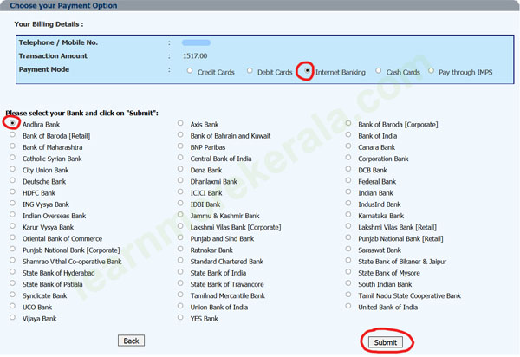Select South Indian Bank
The width and height of the screenshot is (520, 357).
pos(348,283)
